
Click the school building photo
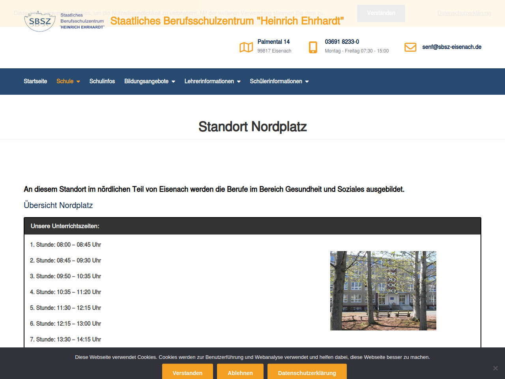point(383,291)
